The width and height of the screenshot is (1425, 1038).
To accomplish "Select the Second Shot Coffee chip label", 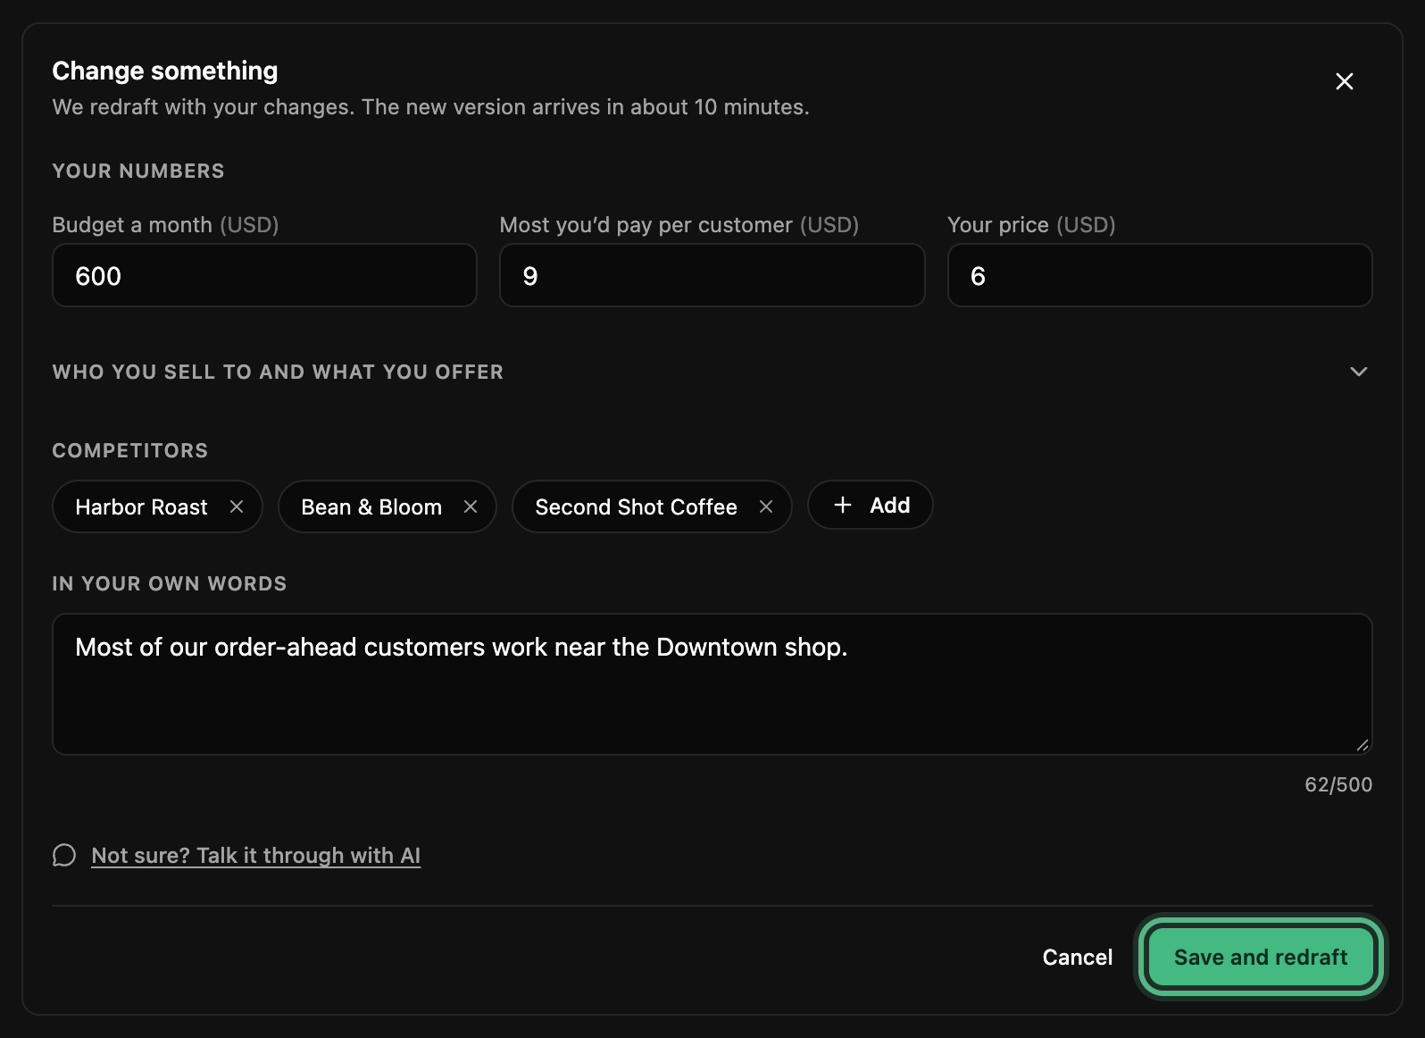I will click(x=636, y=506).
